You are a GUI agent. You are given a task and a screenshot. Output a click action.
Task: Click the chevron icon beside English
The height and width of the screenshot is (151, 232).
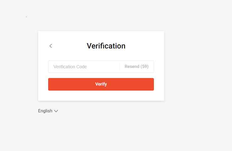coord(56,111)
